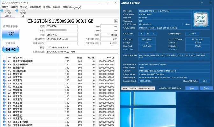Click the Intel Core i7 logo in AIDA64
The width and height of the screenshot is (214, 127).
pos(201,19)
